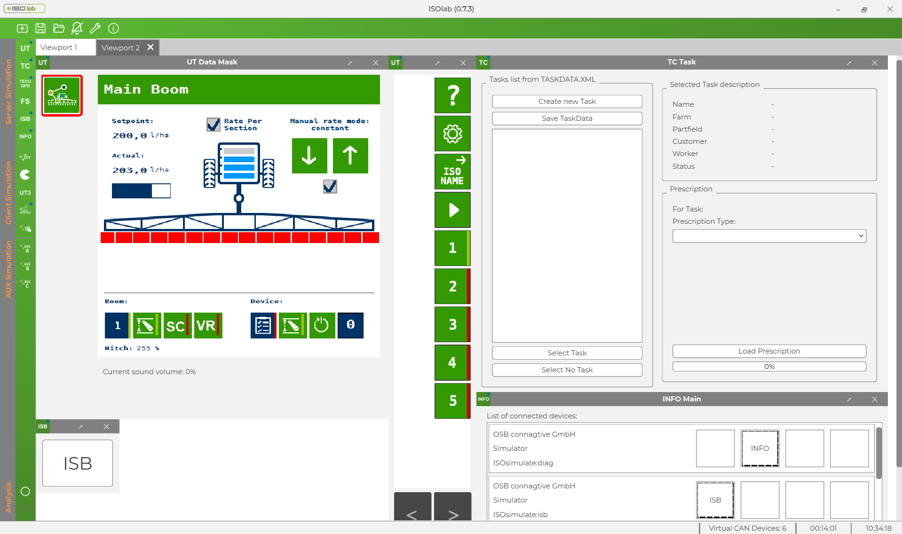Open the TC server simulation in the sidebar
The width and height of the screenshot is (902, 534).
pyautogui.click(x=25, y=65)
